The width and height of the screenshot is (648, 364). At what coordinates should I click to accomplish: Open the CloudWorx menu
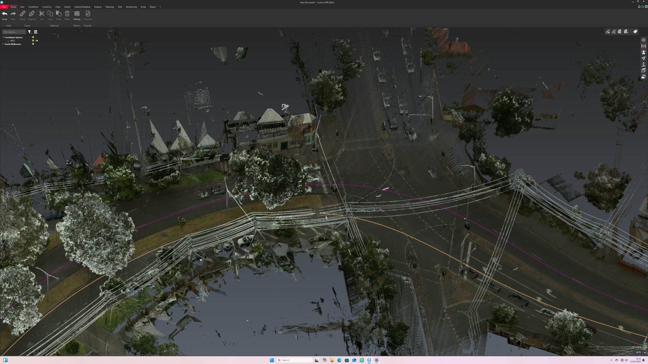tap(33, 7)
